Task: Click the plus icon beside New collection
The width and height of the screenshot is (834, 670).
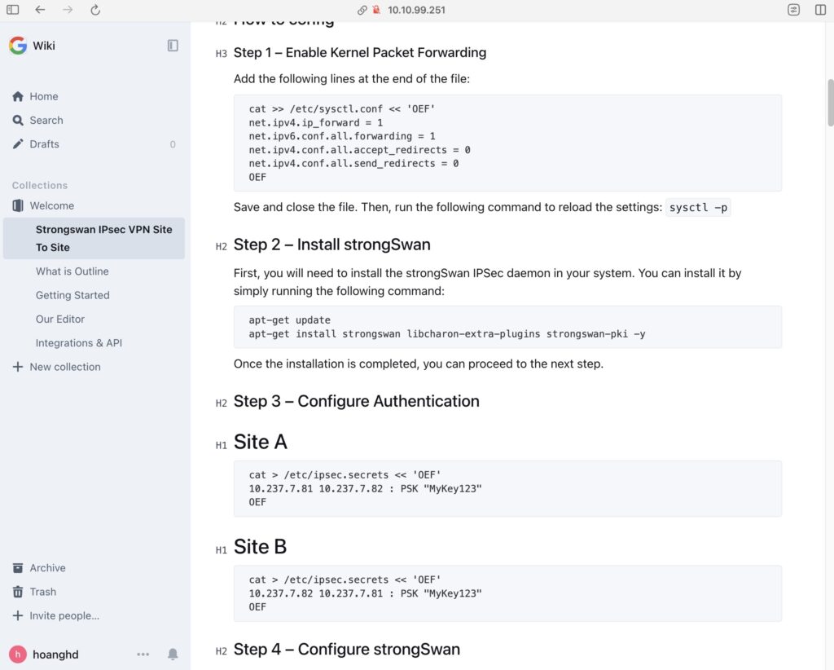Action: click(x=18, y=367)
